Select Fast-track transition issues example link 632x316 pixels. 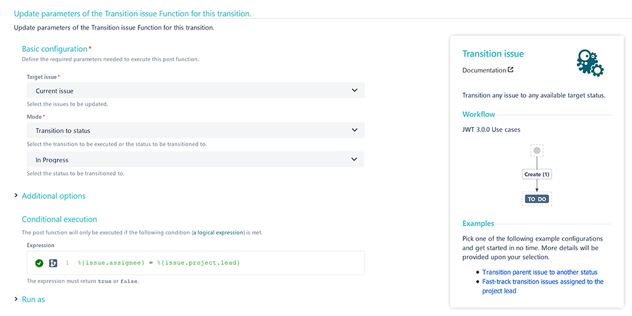click(542, 286)
